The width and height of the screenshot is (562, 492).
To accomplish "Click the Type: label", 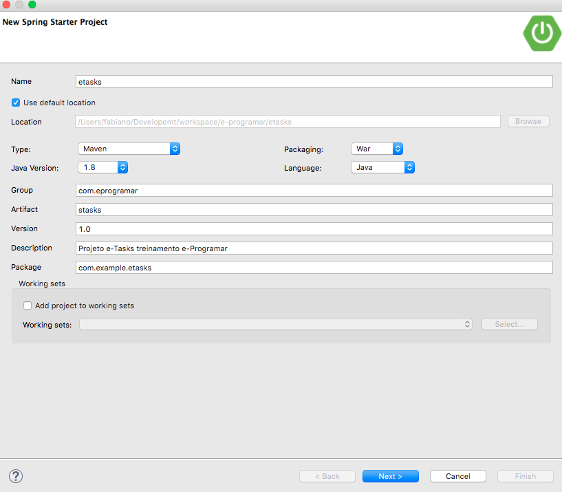I will [x=21, y=149].
